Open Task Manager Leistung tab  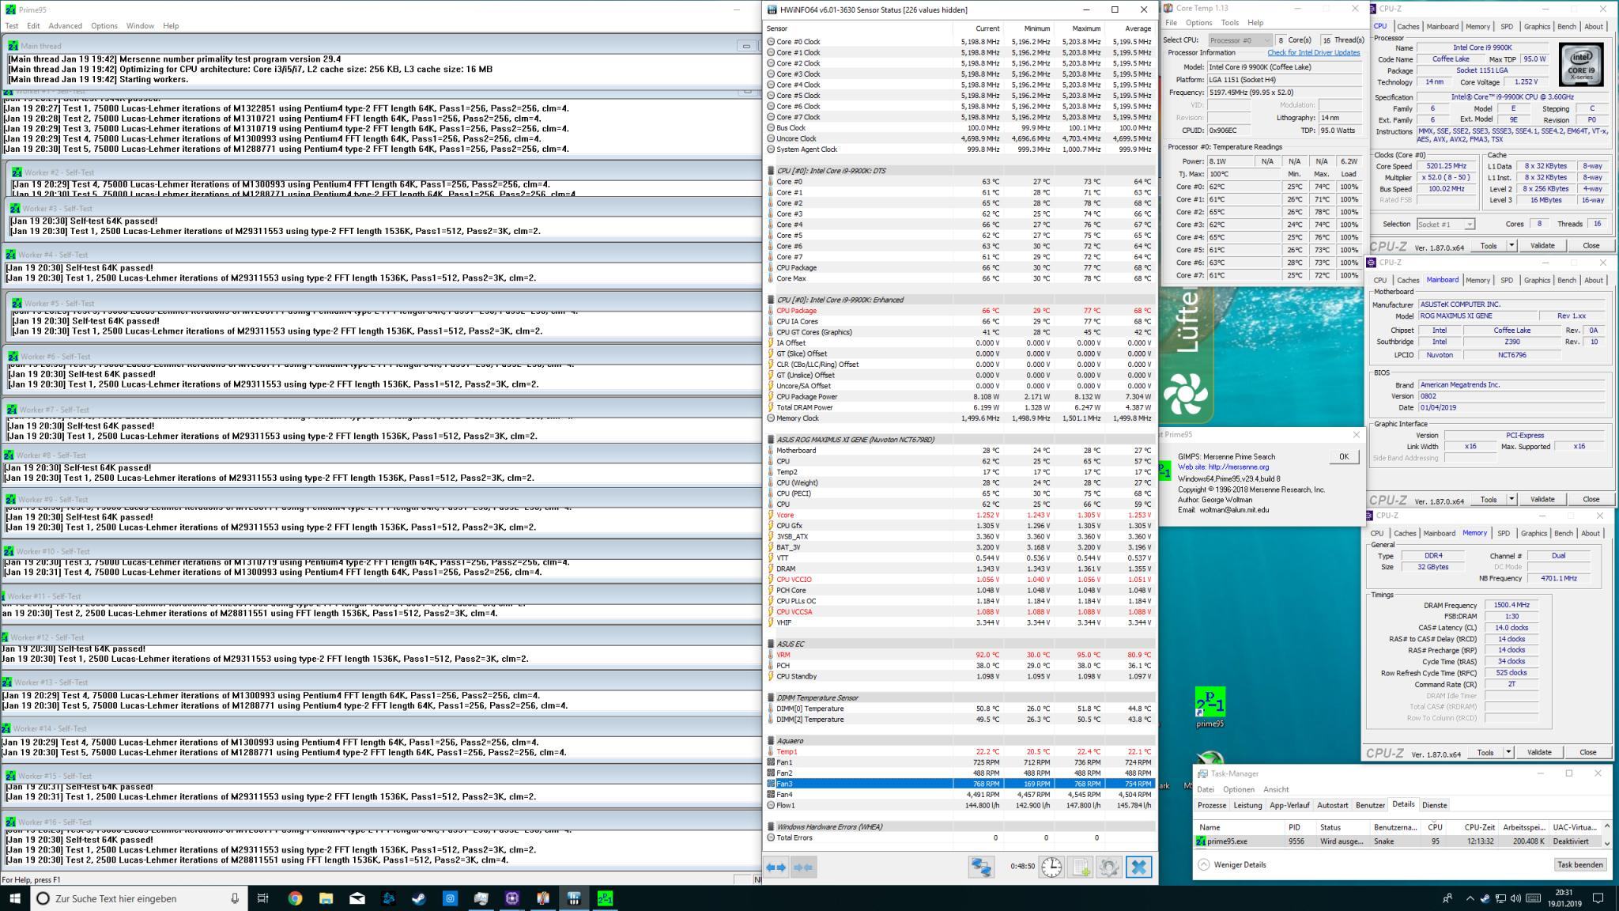click(1247, 805)
